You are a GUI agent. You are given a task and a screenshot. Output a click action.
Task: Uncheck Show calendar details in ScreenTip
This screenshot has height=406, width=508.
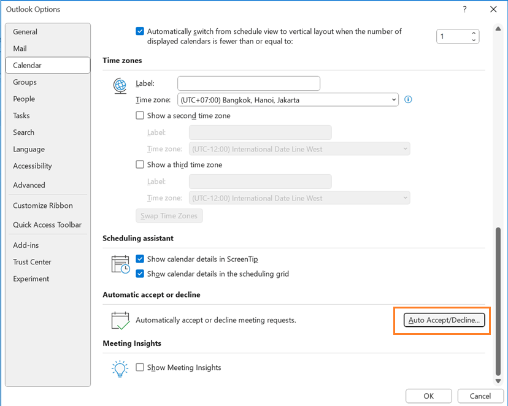(140, 259)
